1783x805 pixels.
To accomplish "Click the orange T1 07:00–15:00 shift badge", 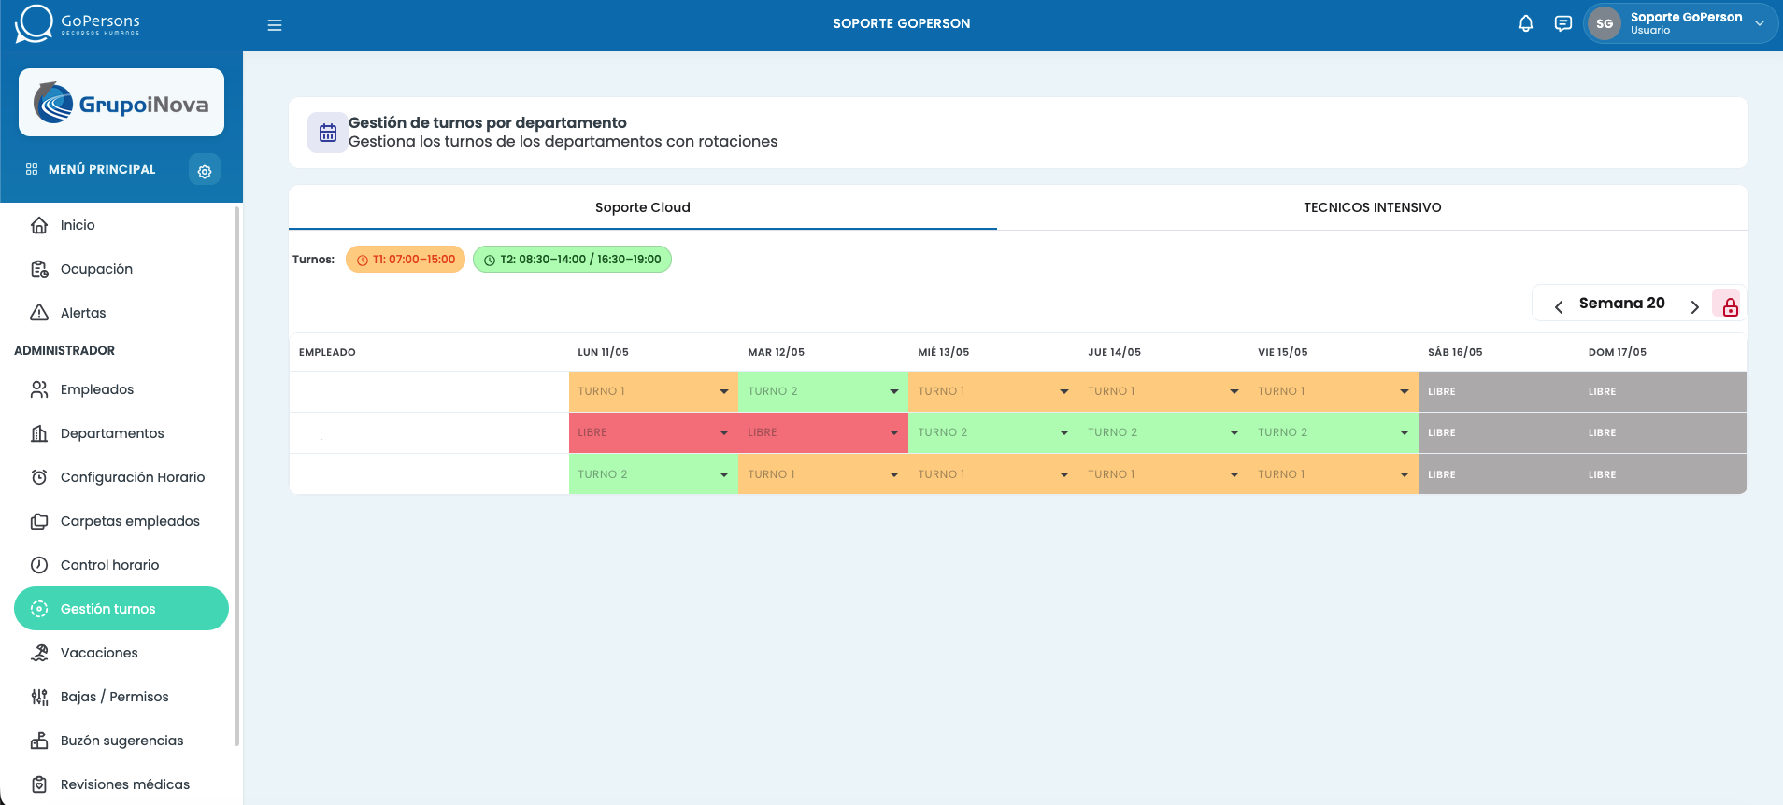I will pos(406,260).
